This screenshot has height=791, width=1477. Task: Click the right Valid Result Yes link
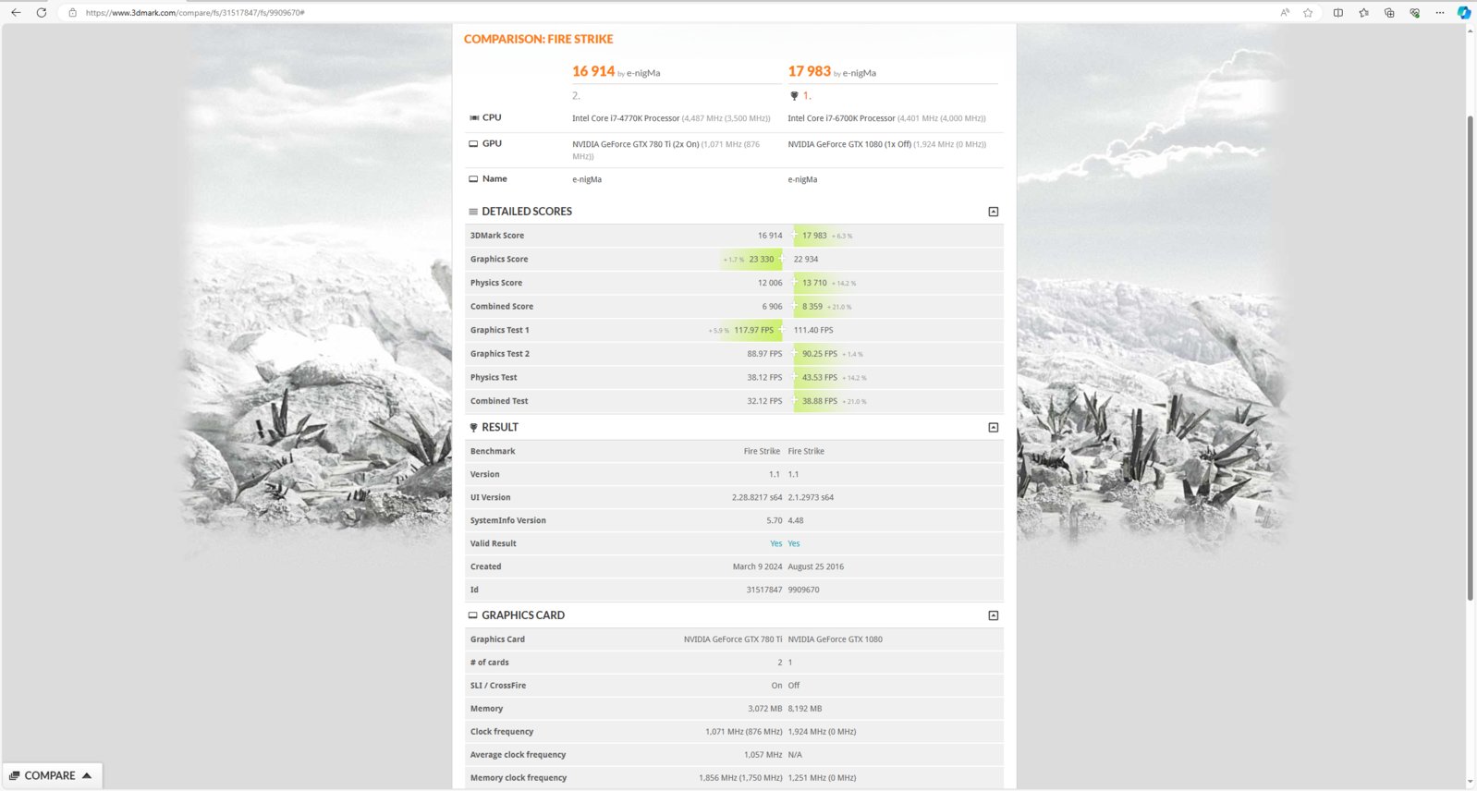click(794, 543)
